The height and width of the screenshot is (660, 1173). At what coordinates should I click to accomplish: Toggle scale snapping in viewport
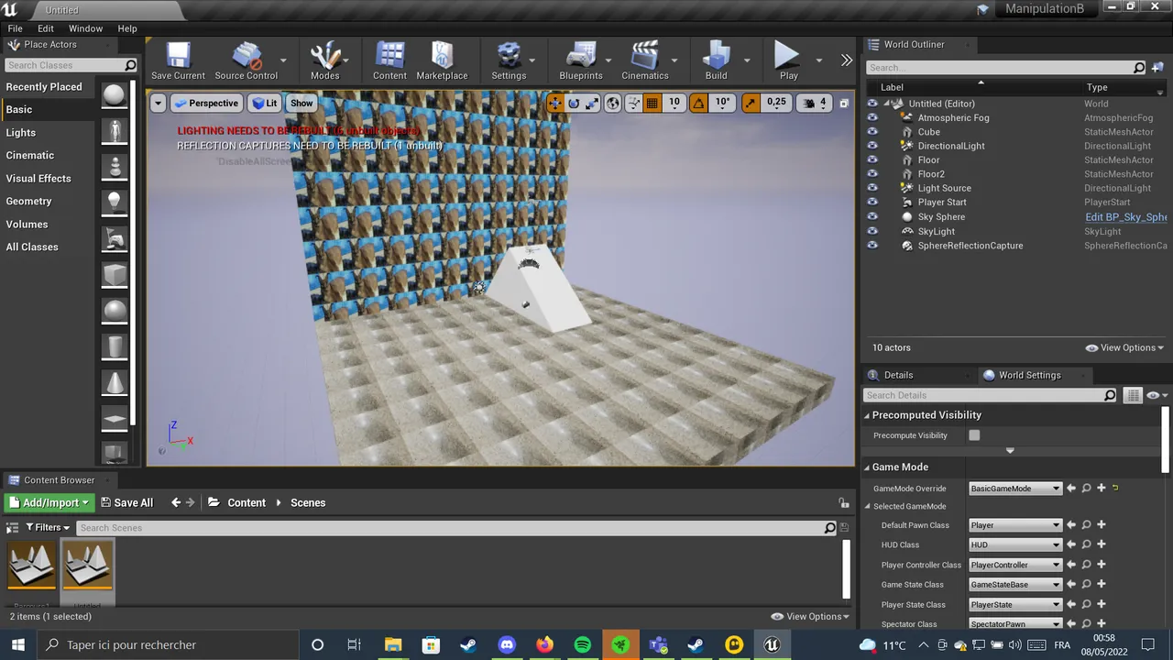tap(751, 103)
